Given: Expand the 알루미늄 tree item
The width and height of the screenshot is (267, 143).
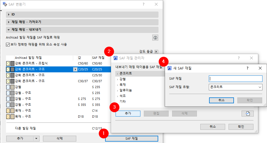Looking at the screenshot, I should [117, 91].
